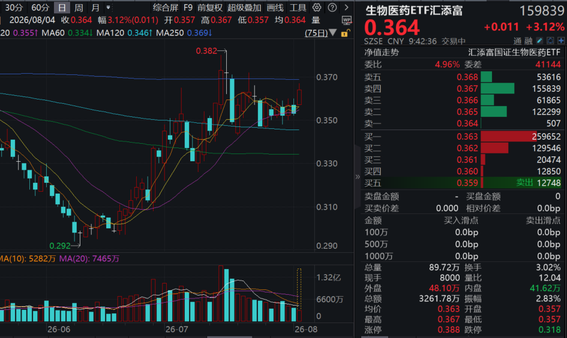
Task: Open 前复权 adjustment option
Action: click(210, 7)
